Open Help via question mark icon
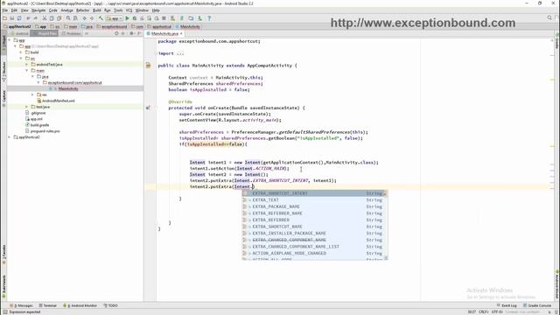The image size is (560, 315). coord(209,18)
